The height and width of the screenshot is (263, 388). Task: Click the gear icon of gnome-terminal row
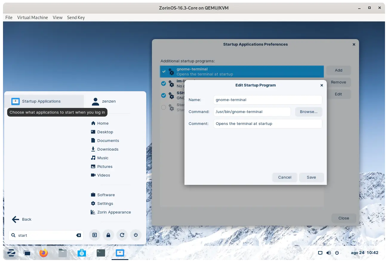[x=171, y=72]
